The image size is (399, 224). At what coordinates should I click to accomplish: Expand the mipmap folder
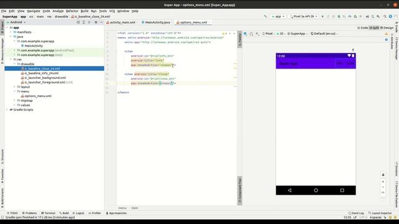(14, 101)
